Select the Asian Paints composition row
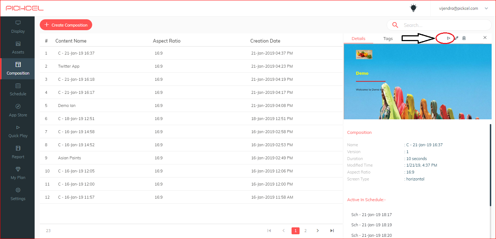 pos(191,158)
